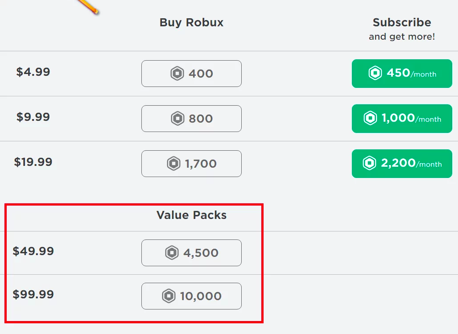
Task: Click the "and get more!" subtitle
Action: [x=402, y=37]
